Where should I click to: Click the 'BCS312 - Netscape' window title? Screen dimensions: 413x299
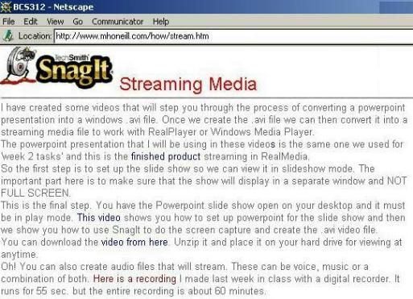pyautogui.click(x=53, y=6)
